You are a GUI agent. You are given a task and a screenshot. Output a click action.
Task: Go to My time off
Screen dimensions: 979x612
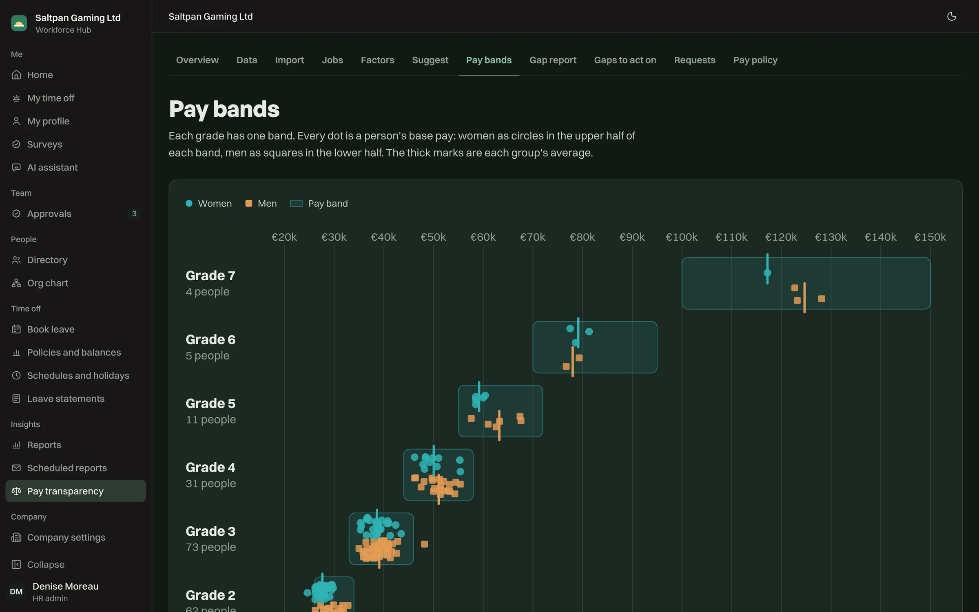click(75, 98)
